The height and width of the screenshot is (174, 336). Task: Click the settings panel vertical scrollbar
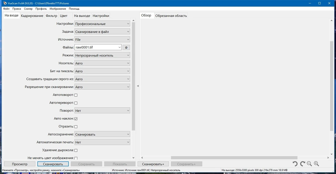(134, 77)
